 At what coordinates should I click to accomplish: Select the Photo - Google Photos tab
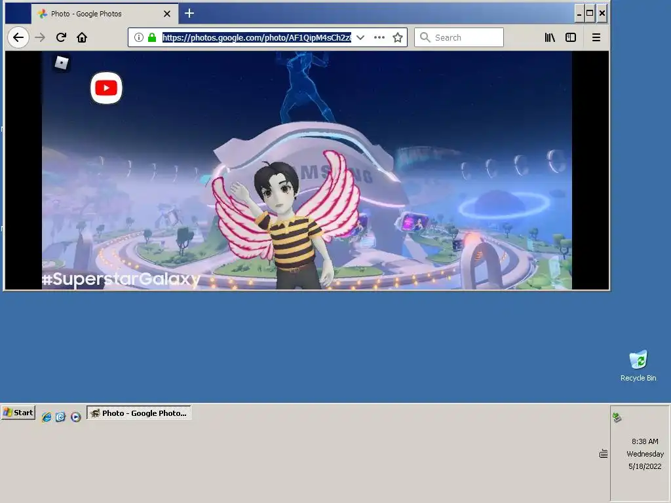104,14
